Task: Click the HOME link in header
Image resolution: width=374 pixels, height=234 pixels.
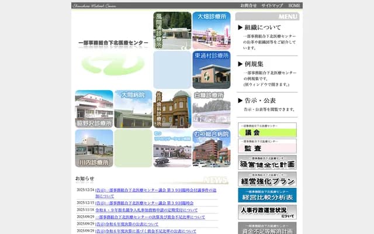Action: (x=295, y=5)
